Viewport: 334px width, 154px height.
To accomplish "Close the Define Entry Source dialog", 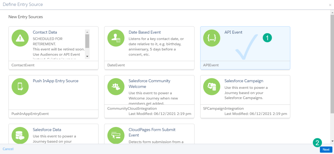I will click(x=330, y=5).
